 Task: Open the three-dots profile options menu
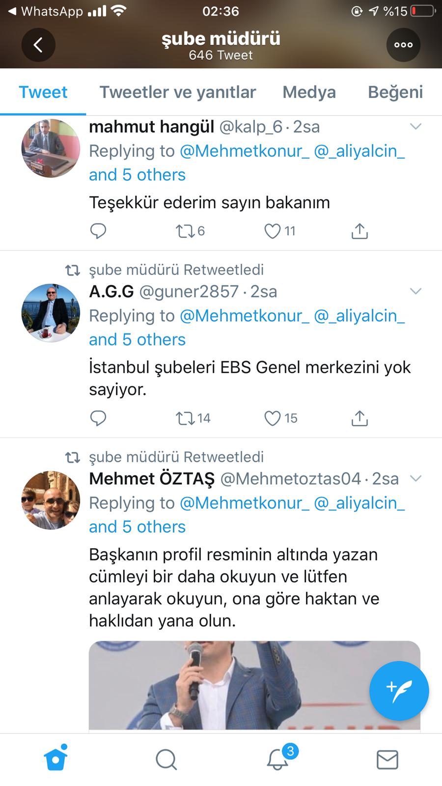403,45
